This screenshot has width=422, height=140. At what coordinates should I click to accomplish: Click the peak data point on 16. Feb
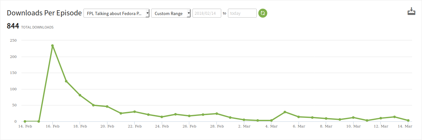[52, 45]
